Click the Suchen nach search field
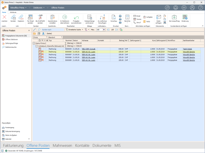Image resolution: width=205 pixels, height=153 pixels. coord(52,30)
